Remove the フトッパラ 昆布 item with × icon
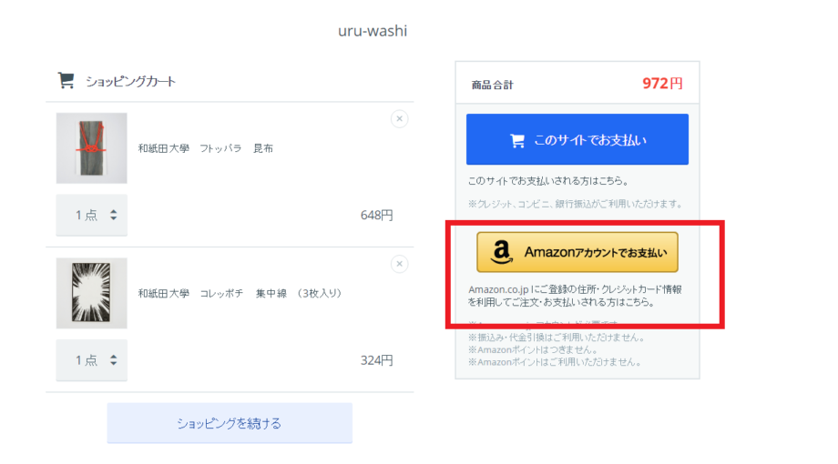Viewport: 838px width, 464px height. click(x=399, y=119)
